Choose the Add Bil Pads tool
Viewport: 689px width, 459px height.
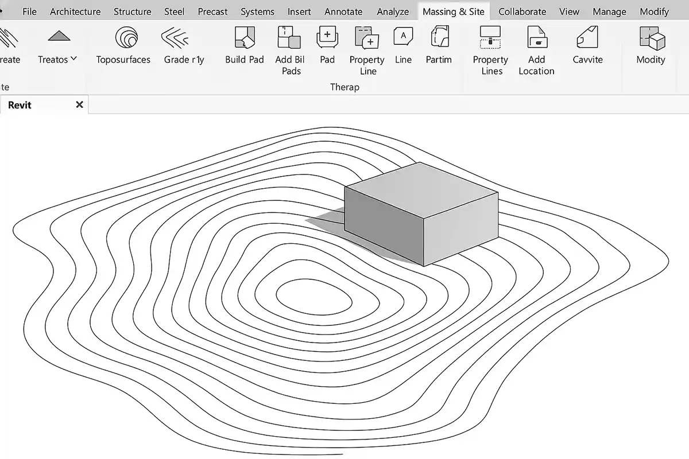(x=289, y=38)
